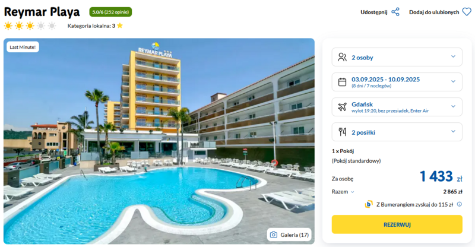
Task: Expand the Razem total price breakdown
Action: pyautogui.click(x=343, y=192)
